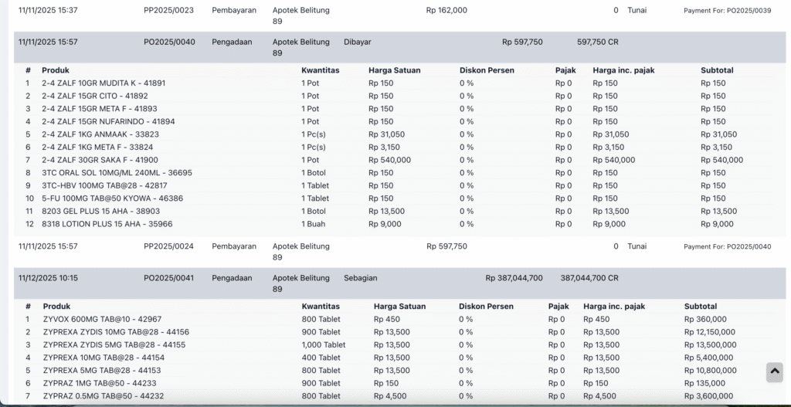Click the 'Harga Satuan' header of PO2025/0041

click(x=399, y=306)
